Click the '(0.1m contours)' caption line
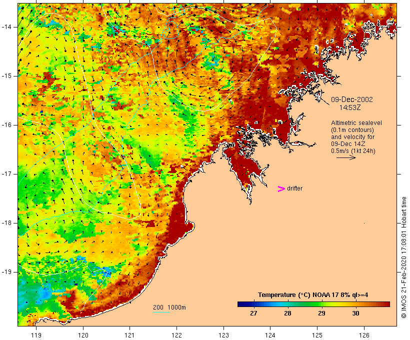 pyautogui.click(x=352, y=129)
